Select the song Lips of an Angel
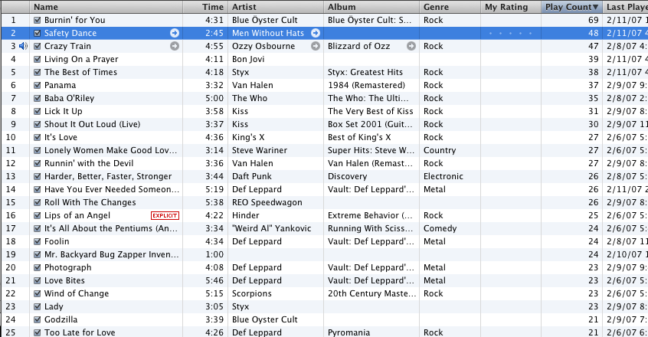This screenshot has height=337, width=648. click(x=77, y=215)
